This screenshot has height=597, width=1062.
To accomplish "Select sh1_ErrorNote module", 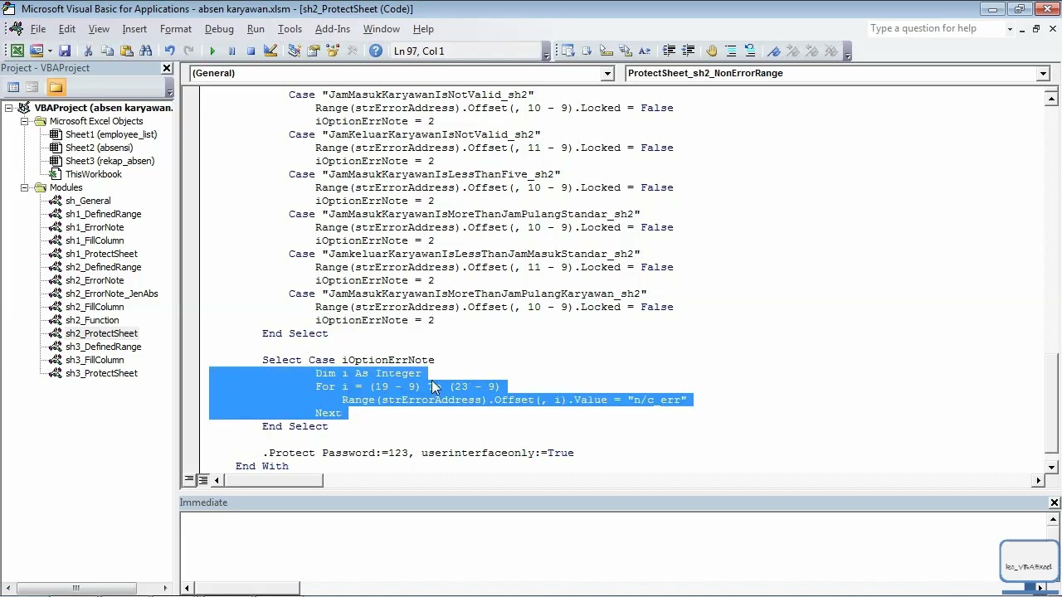I will click(95, 227).
